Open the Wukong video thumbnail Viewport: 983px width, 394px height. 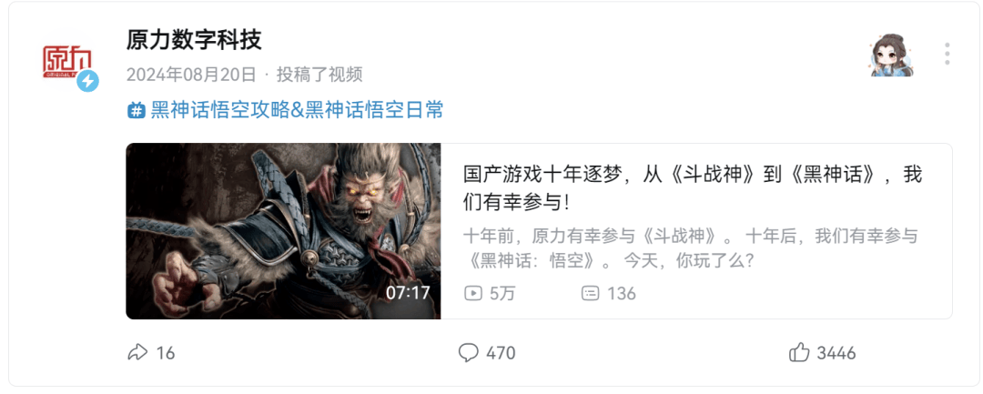[283, 231]
